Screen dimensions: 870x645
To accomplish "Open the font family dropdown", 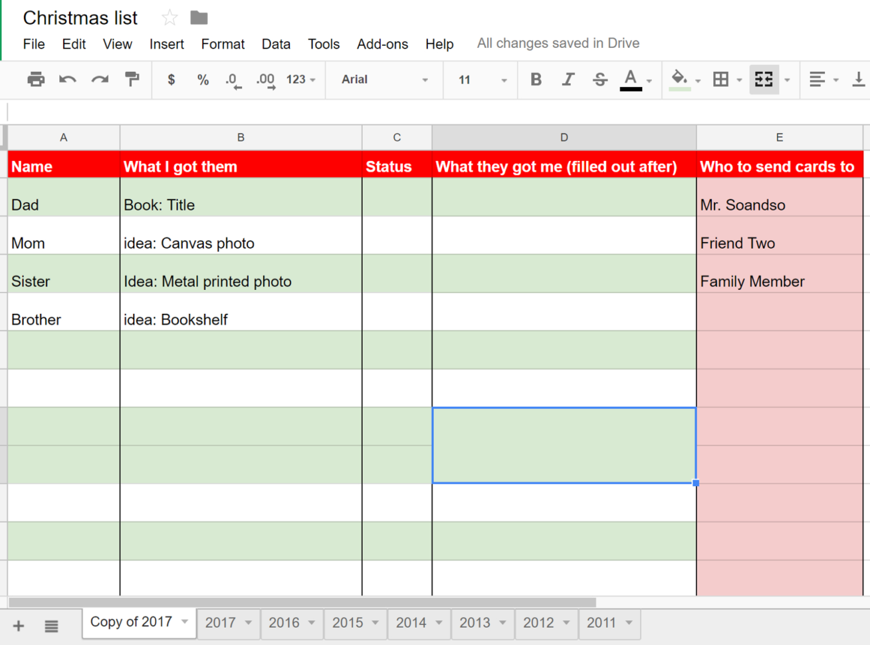I will coord(384,79).
